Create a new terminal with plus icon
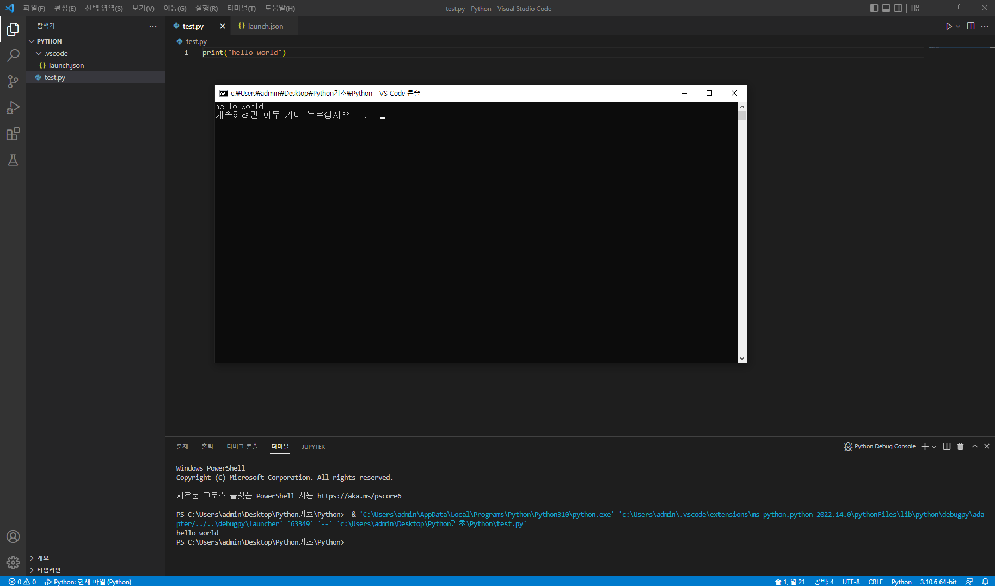Image resolution: width=995 pixels, height=586 pixels. [925, 446]
